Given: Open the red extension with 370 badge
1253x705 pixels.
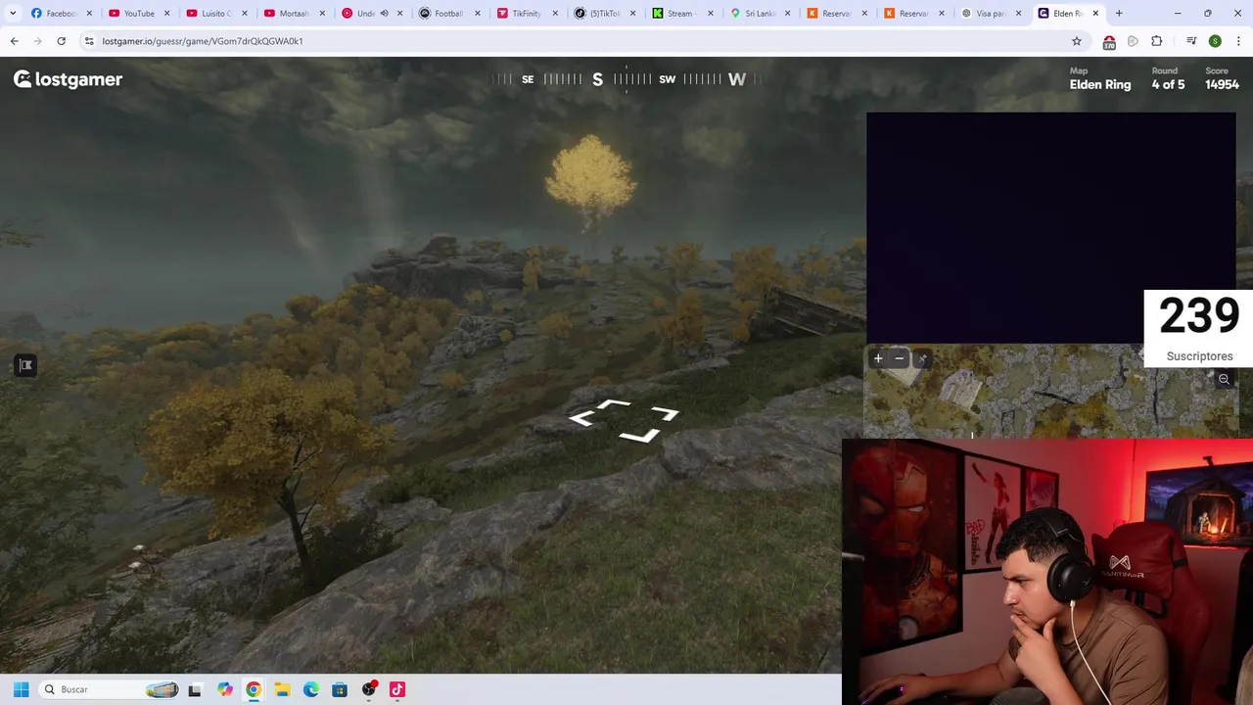Looking at the screenshot, I should (x=1109, y=42).
